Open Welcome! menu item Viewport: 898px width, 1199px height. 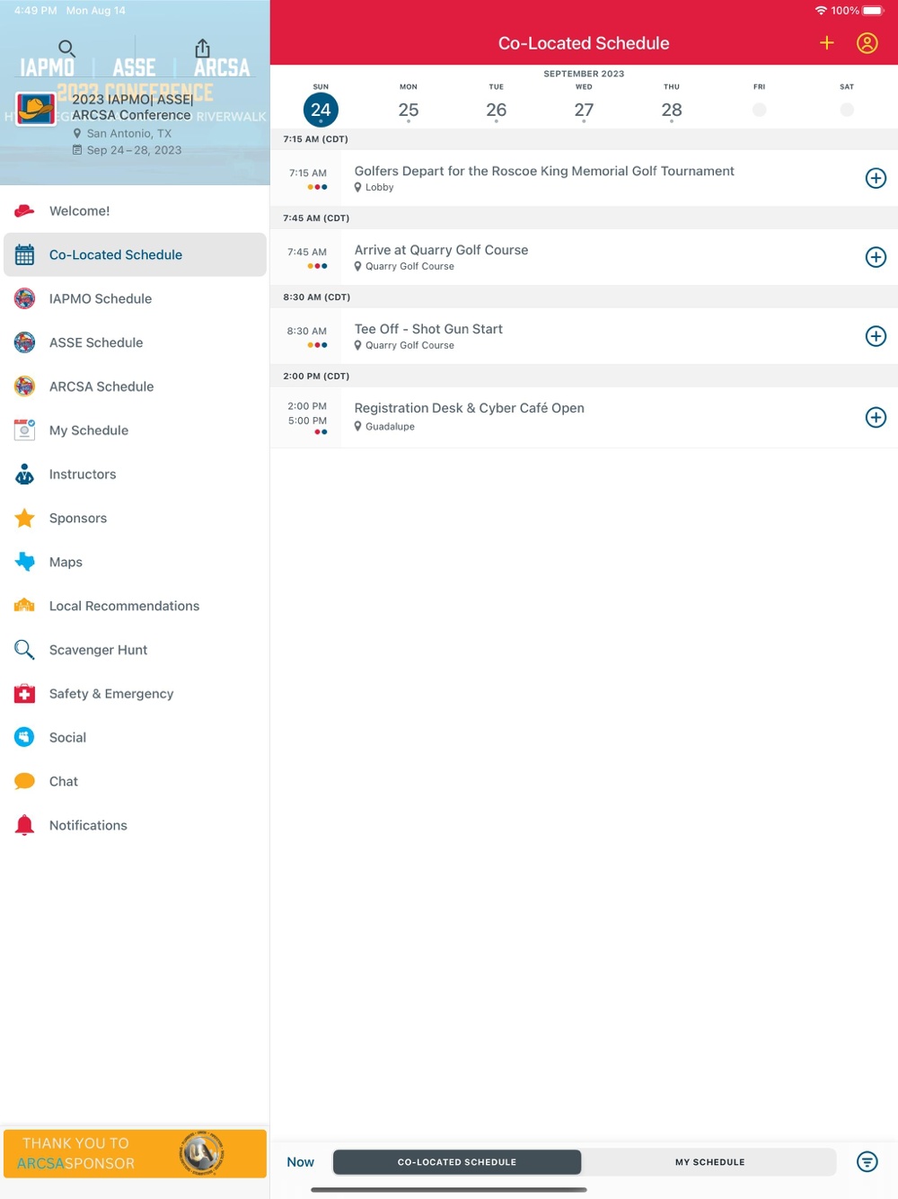coord(135,211)
